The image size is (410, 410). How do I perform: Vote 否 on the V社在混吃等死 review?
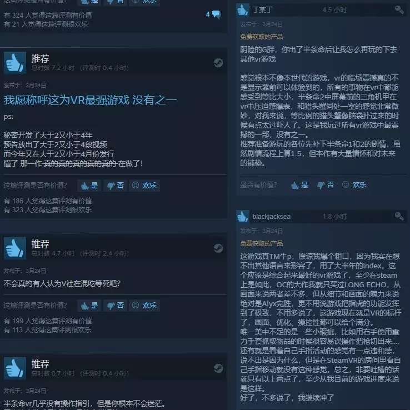pos(116,306)
